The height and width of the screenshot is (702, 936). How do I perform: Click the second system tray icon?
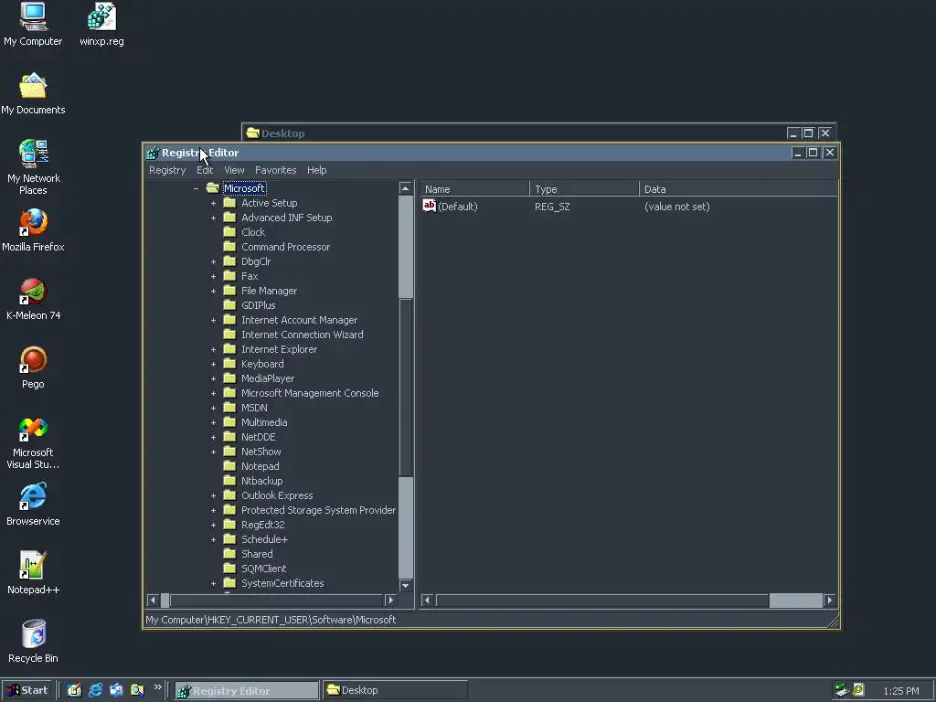(x=858, y=690)
